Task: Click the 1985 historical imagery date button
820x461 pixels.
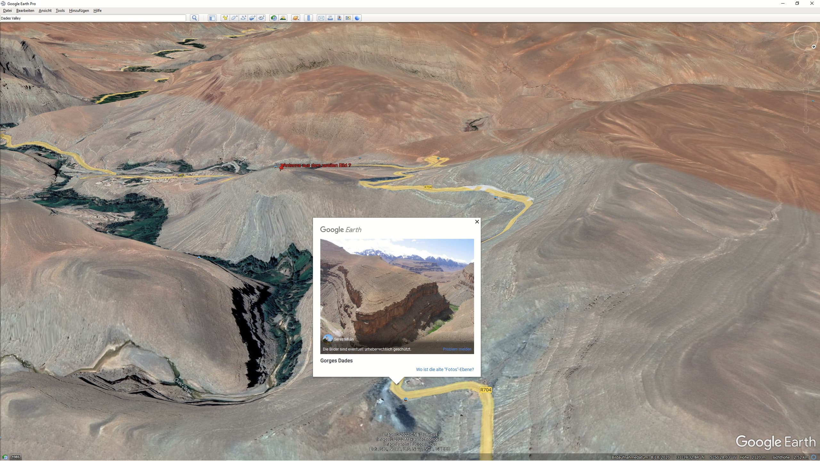Action: 16,457
